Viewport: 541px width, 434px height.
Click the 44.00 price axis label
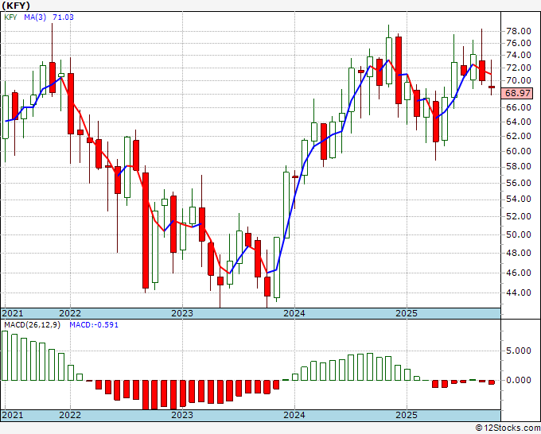pos(518,293)
